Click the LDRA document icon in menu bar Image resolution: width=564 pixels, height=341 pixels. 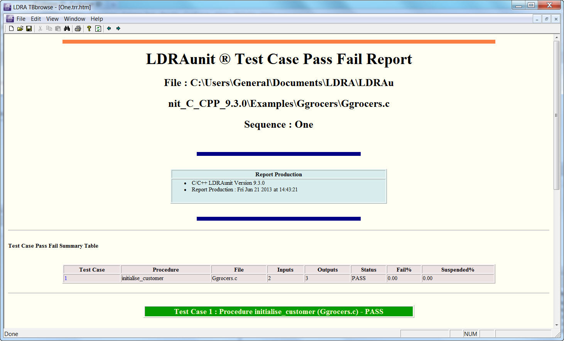click(10, 19)
